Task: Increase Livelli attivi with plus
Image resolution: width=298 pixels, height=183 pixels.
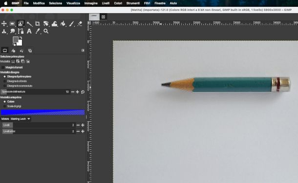Action: [x=83, y=132]
